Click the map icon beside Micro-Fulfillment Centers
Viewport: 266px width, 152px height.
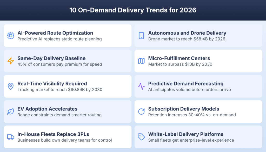pyautogui.click(x=141, y=61)
